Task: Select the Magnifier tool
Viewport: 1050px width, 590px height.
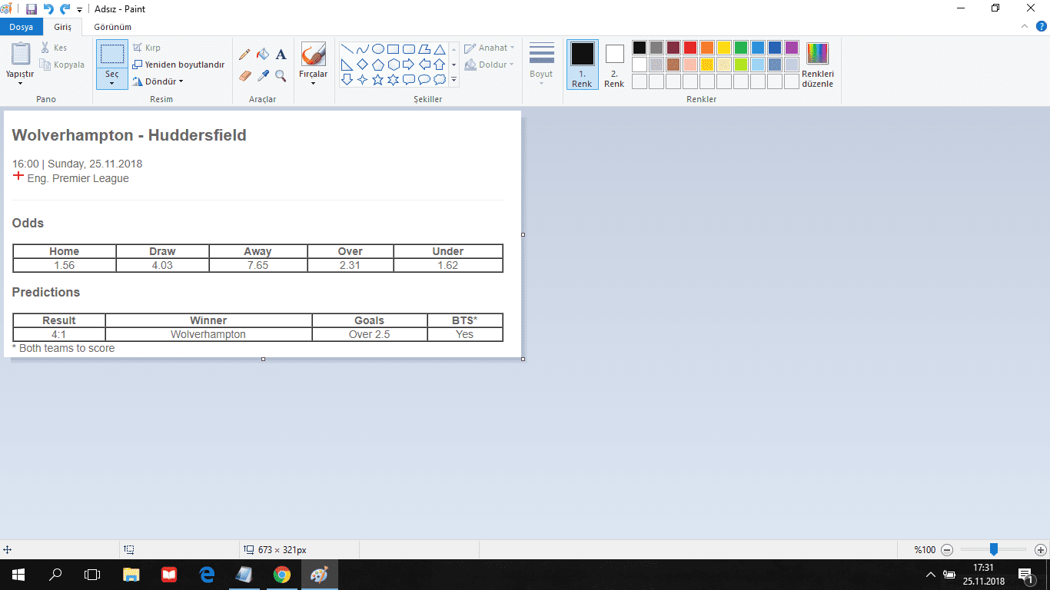Action: 281,75
